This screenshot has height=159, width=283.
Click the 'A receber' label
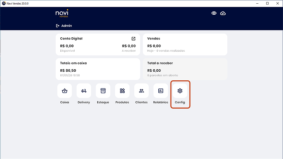[129, 51]
